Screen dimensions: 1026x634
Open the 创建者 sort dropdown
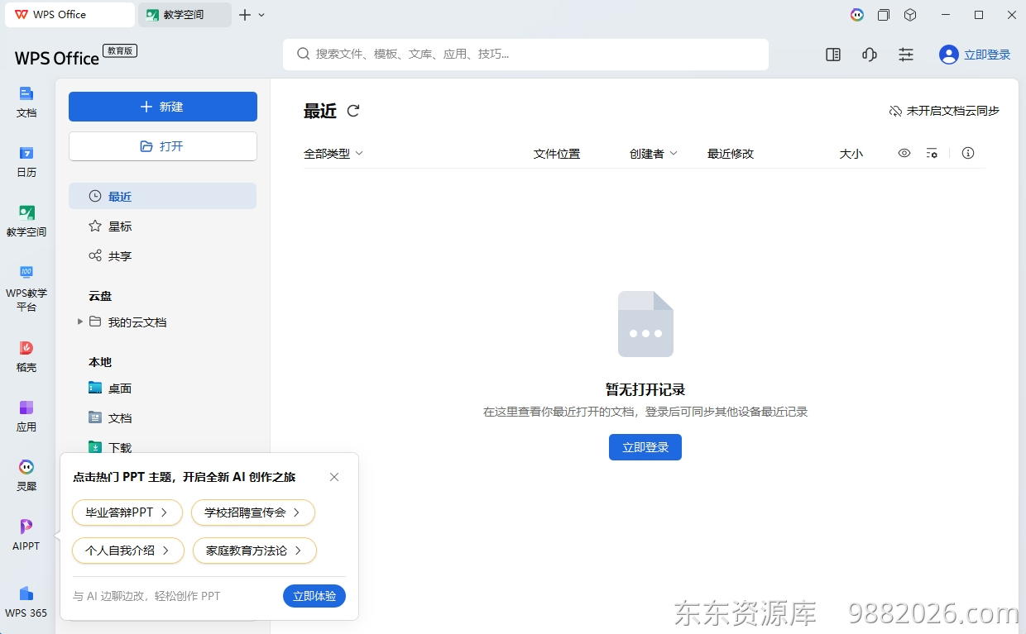(x=654, y=153)
